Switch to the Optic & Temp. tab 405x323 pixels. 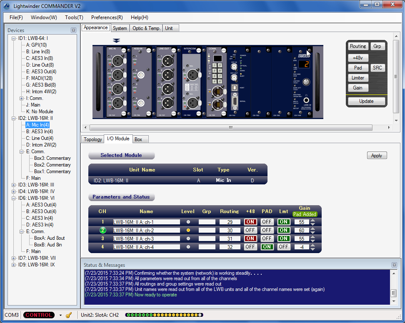[x=146, y=28]
